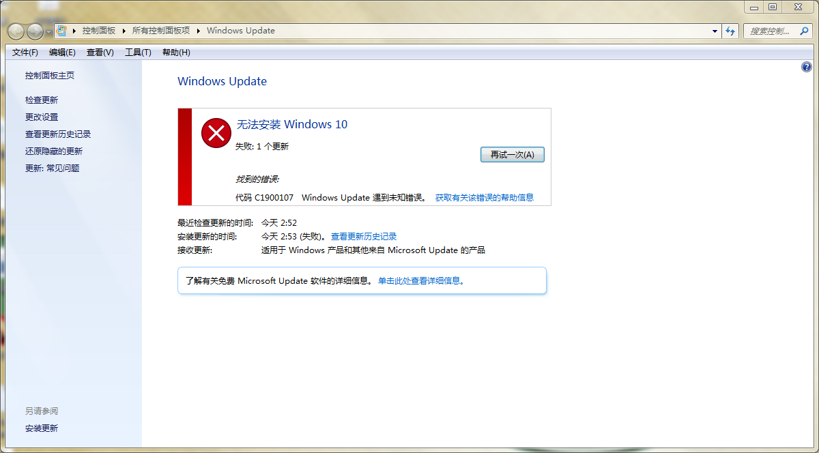The image size is (819, 453).
Task: Click the Back navigation arrow
Action: pyautogui.click(x=16, y=31)
